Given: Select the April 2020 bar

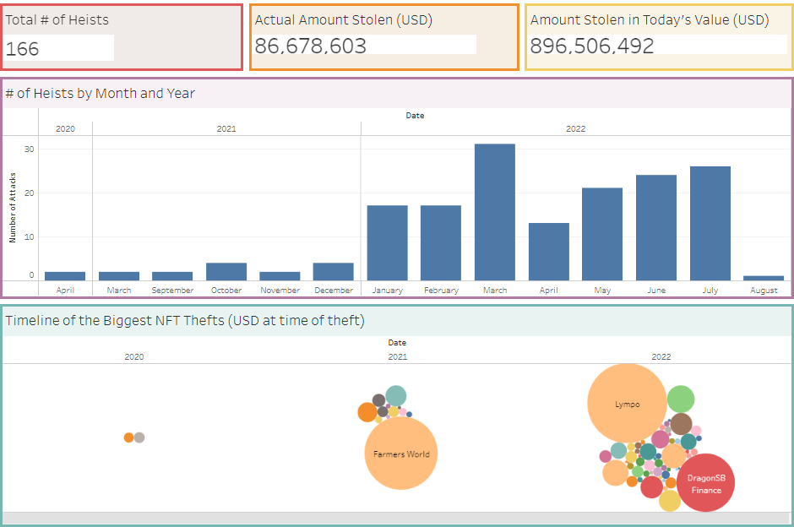Looking at the screenshot, I should tap(65, 276).
